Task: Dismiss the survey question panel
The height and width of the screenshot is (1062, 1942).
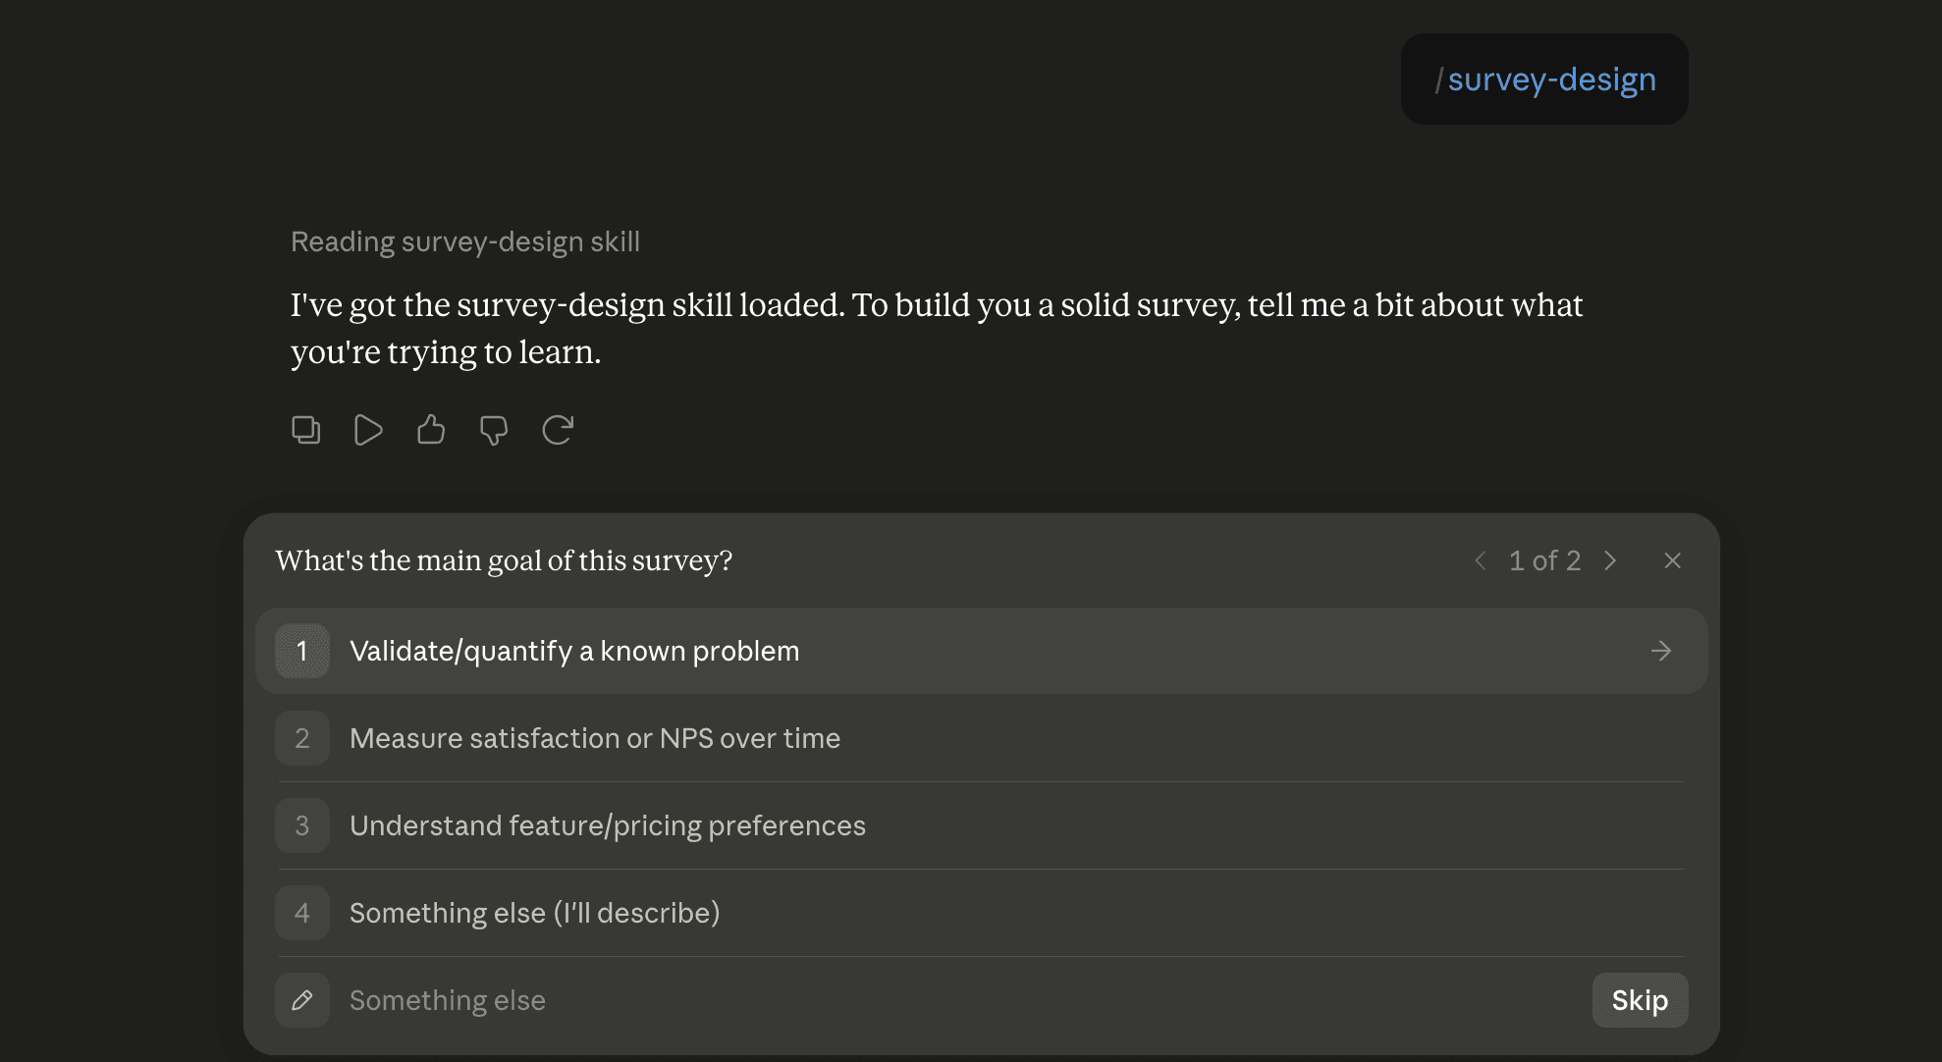Action: tap(1673, 560)
